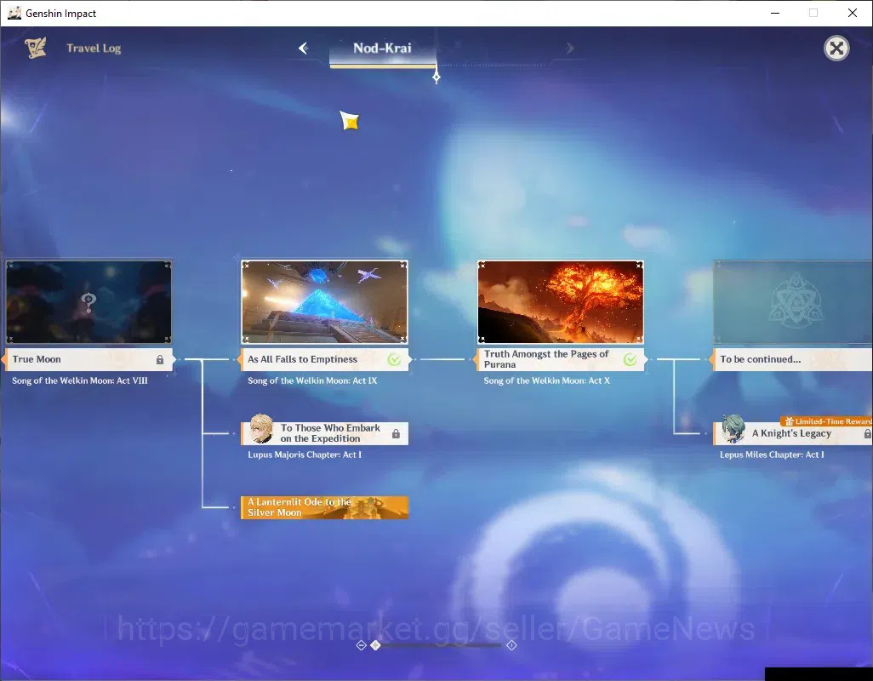Image resolution: width=873 pixels, height=681 pixels.
Task: Go to previous region with left arrow
Action: (304, 49)
